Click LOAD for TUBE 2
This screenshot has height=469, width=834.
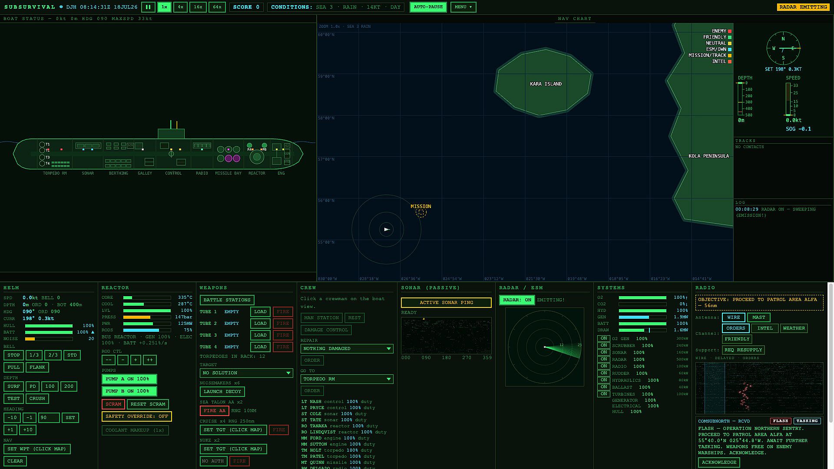click(x=260, y=324)
